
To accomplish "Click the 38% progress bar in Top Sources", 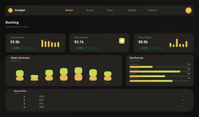I will [x=160, y=67].
